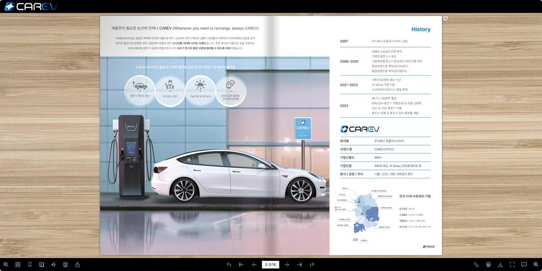Jump to the last page
This screenshot has height=271, width=542.
(299, 265)
